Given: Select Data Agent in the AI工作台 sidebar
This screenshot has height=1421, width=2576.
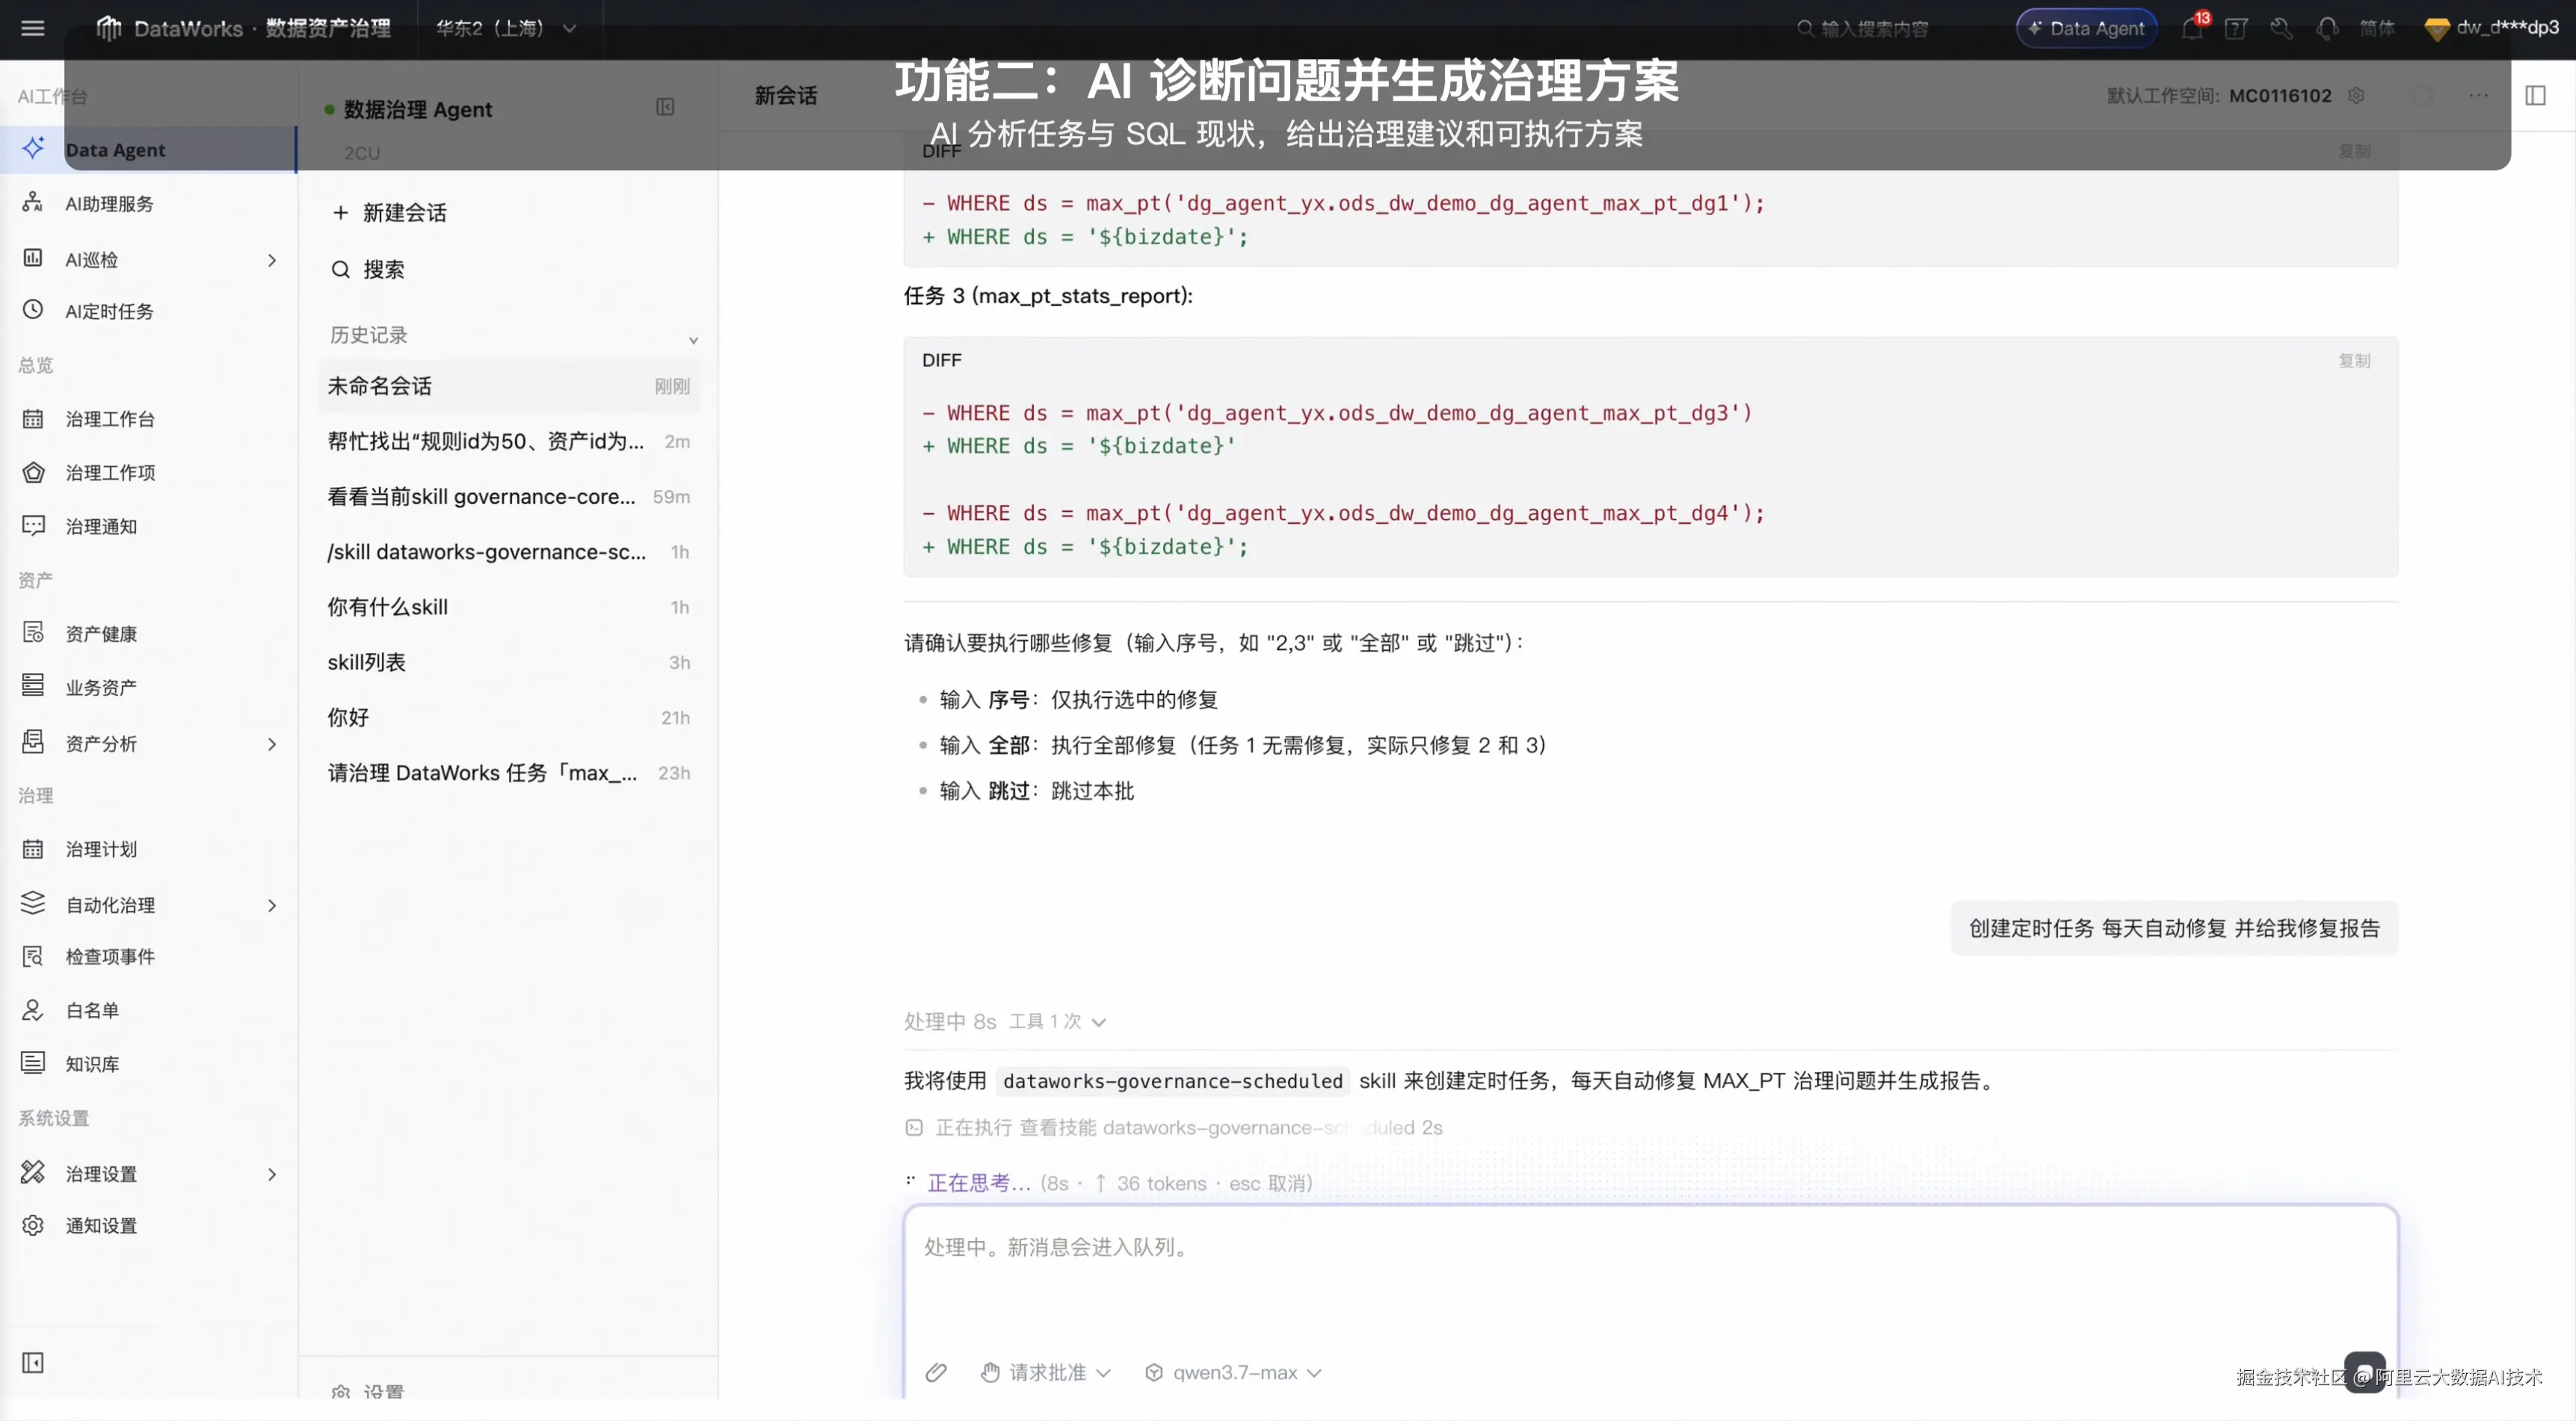Looking at the screenshot, I should (x=148, y=150).
